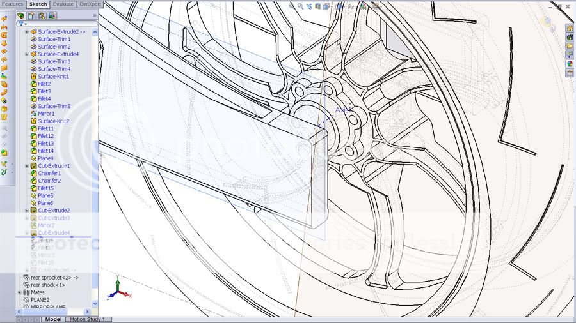Open the ConfigurationManager tab icon

click(x=42, y=16)
